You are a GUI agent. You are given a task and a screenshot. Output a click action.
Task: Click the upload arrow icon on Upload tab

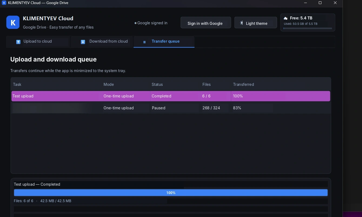coord(18,42)
